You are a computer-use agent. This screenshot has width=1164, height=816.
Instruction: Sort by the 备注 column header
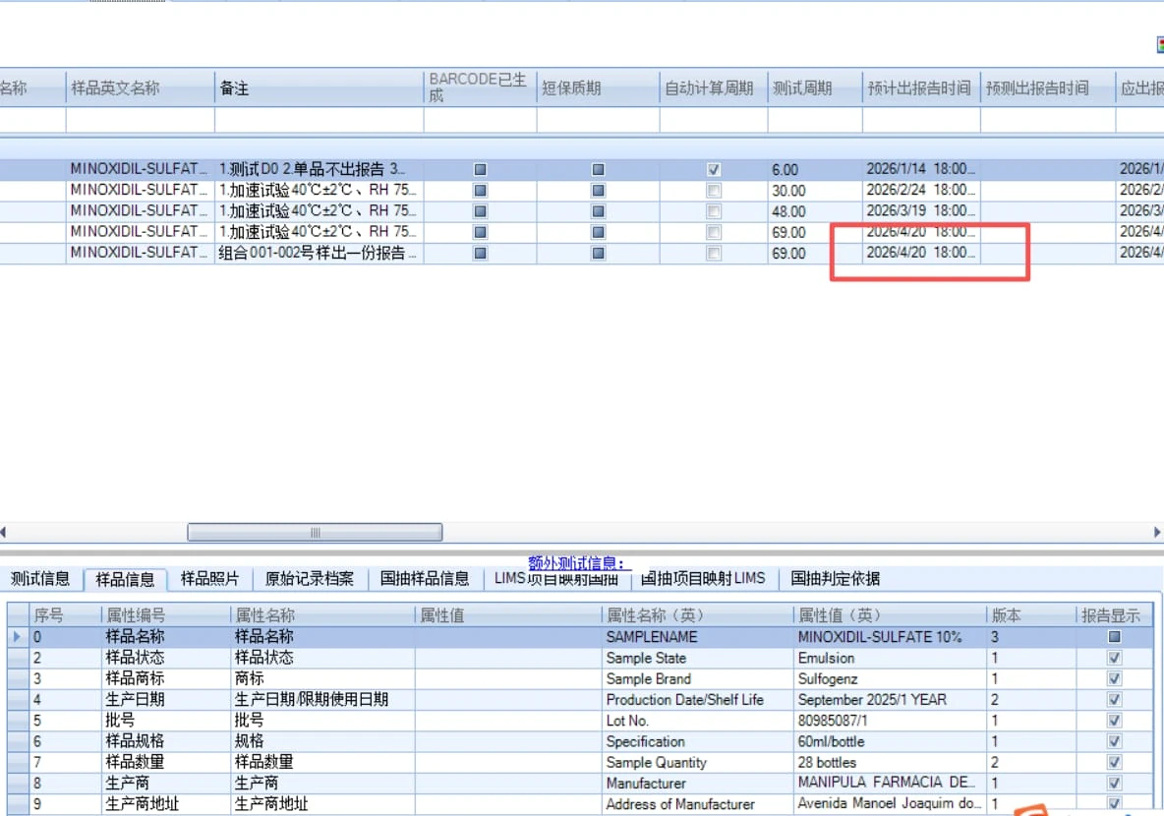320,87
